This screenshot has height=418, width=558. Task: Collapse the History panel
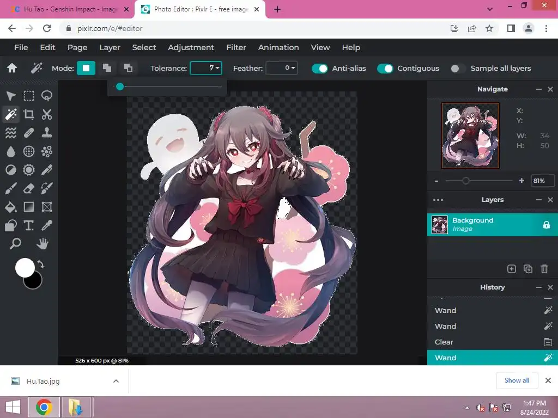539,287
